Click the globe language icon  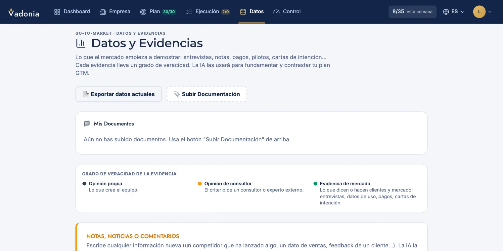tap(446, 12)
